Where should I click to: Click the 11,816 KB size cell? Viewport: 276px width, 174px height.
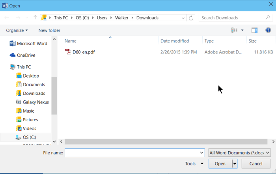[x=263, y=52]
